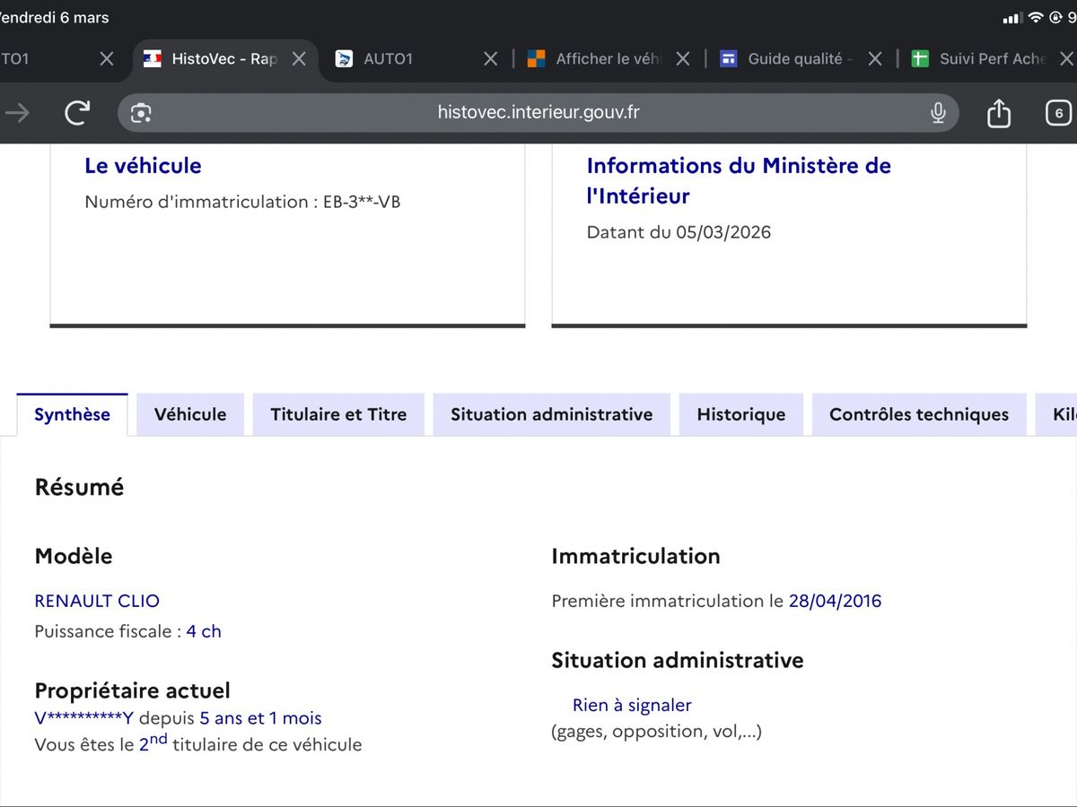Select the Situation administrative tab
The width and height of the screenshot is (1077, 807).
[551, 414]
